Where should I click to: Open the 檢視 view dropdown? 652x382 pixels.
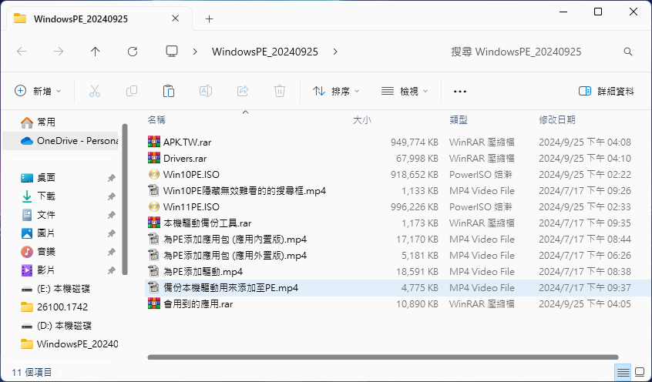point(405,91)
